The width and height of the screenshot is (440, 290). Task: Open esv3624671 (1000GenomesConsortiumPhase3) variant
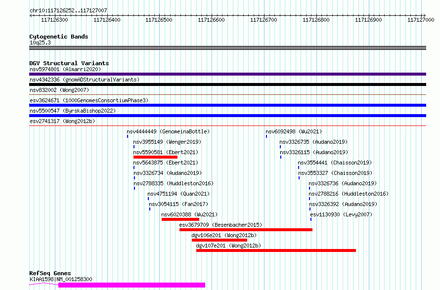click(89, 100)
